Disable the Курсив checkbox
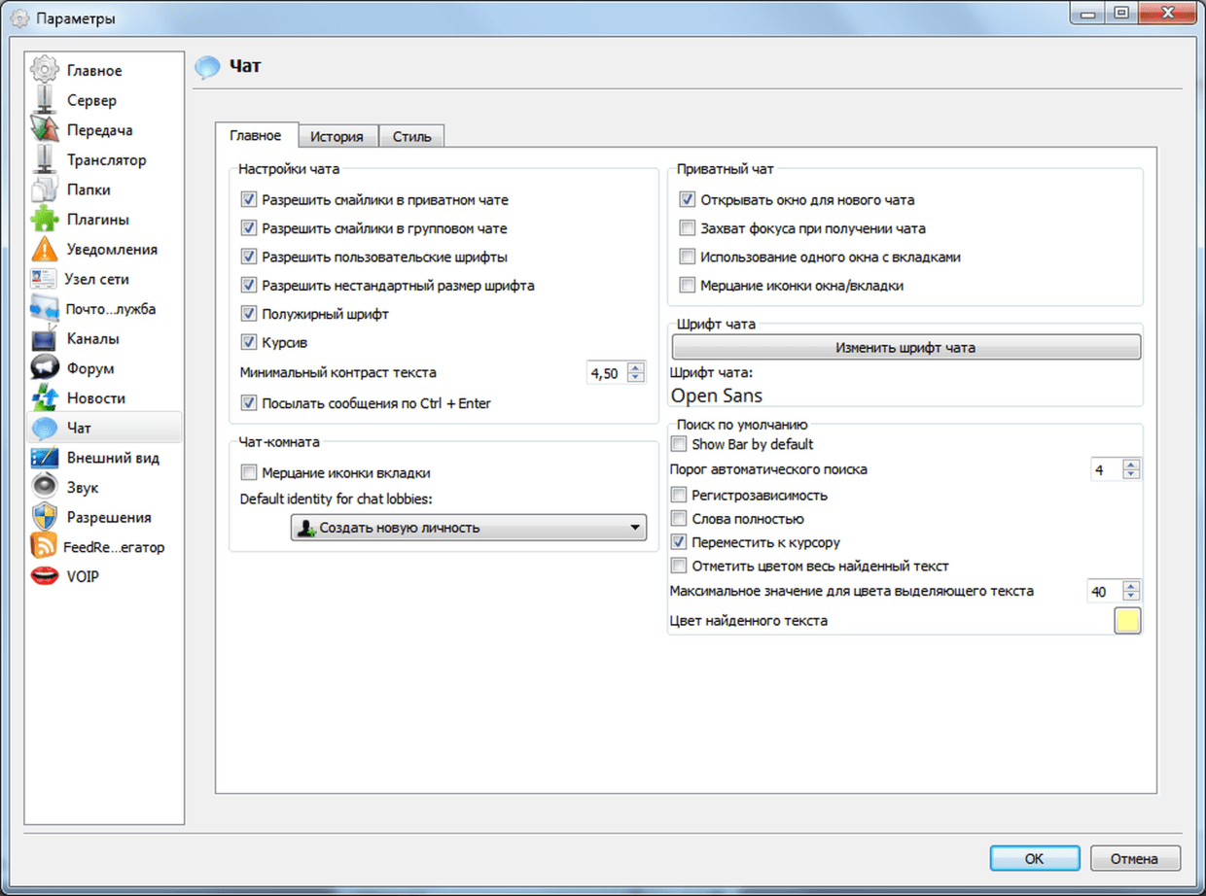Screen dimensions: 1206x896 tap(248, 343)
